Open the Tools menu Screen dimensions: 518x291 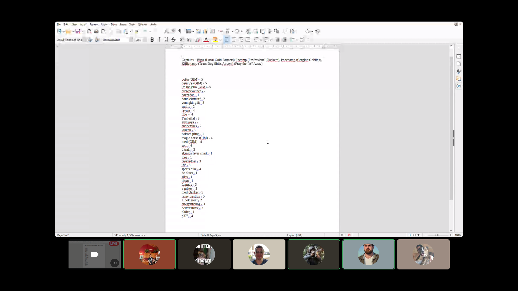[x=132, y=25]
